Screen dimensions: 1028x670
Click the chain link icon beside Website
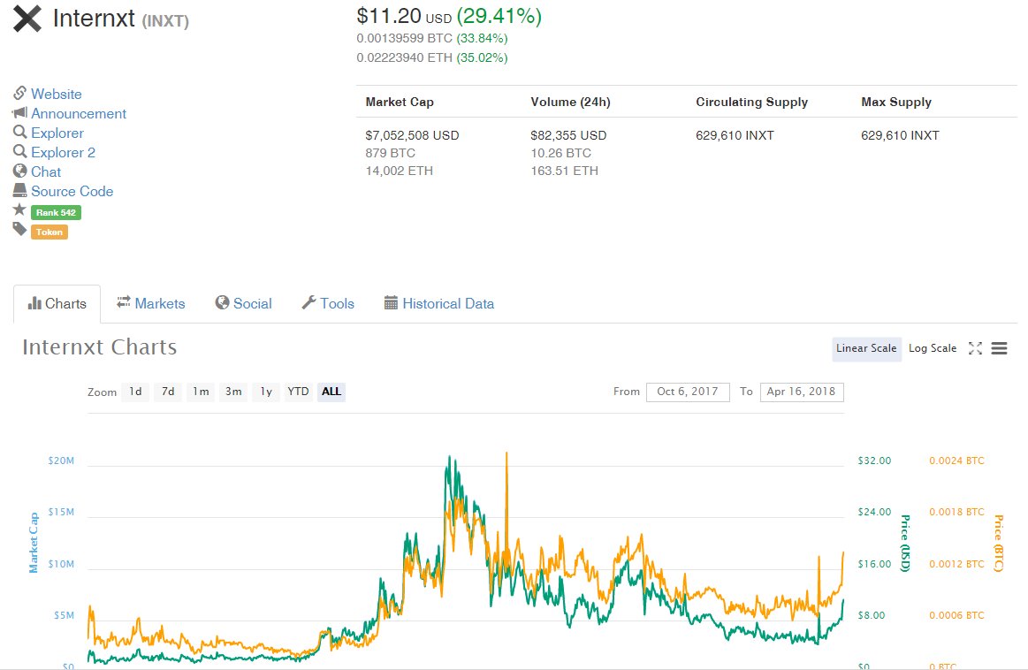coord(21,94)
